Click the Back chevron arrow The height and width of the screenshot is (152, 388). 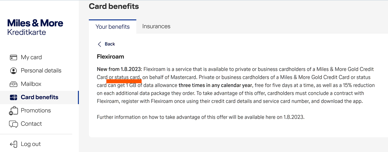click(x=100, y=44)
